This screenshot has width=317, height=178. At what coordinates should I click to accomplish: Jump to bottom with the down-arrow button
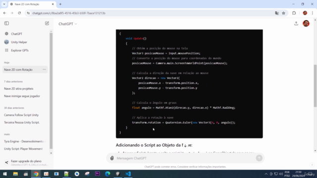click(x=185, y=145)
